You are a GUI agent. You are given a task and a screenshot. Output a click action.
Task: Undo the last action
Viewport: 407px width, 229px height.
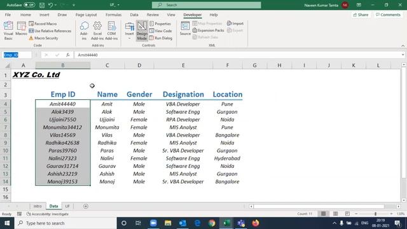[x=51, y=5]
